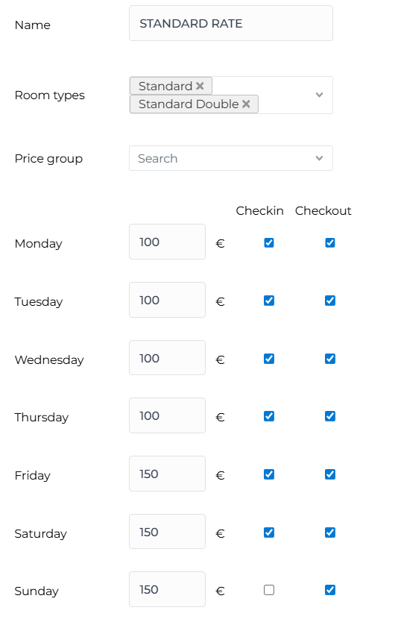Click the Name field showing STANDARD RATE
This screenshot has height=625, width=398.
pyautogui.click(x=230, y=23)
